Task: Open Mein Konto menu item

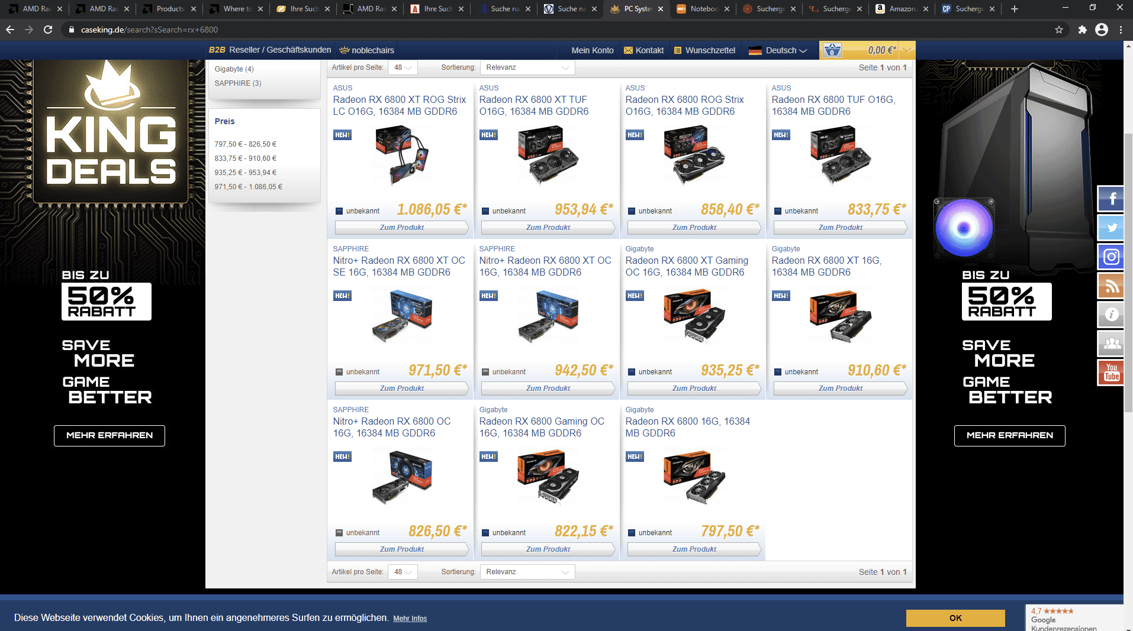Action: click(x=593, y=50)
